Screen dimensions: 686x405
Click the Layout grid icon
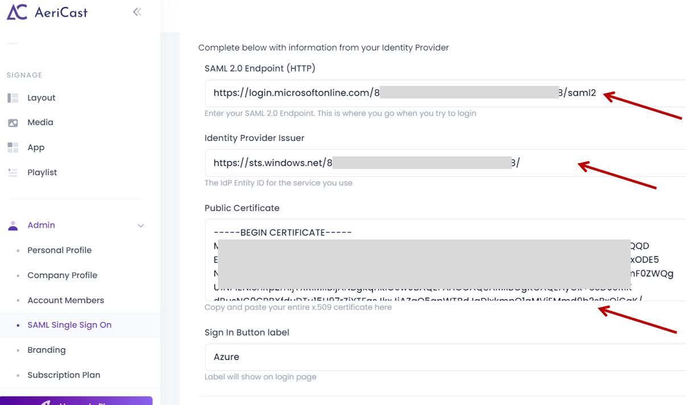(13, 98)
